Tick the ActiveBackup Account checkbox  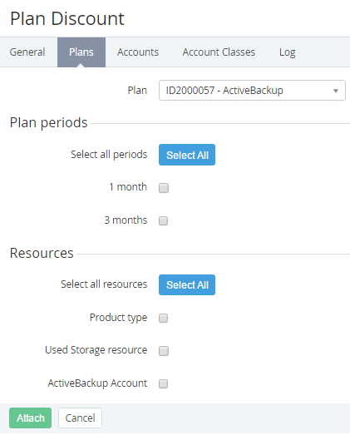(163, 384)
